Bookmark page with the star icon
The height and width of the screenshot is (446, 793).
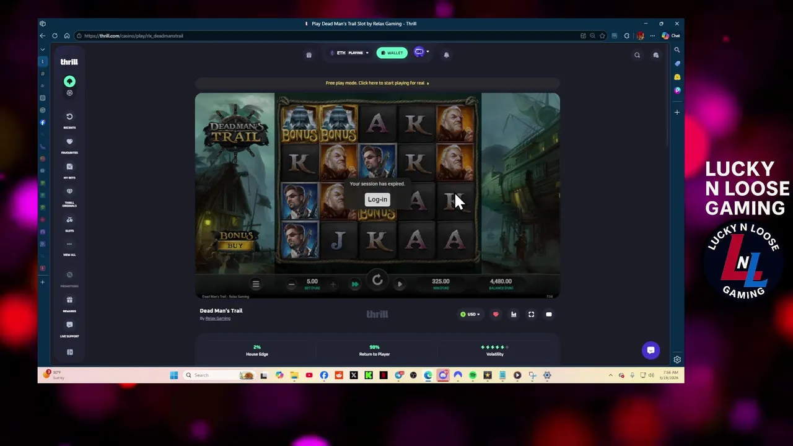[x=602, y=36]
